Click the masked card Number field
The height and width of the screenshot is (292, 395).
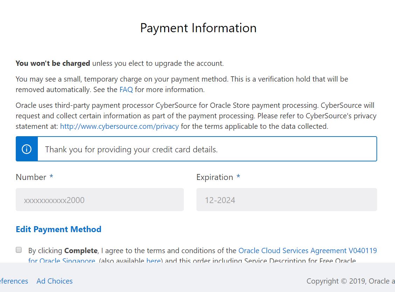[99, 200]
